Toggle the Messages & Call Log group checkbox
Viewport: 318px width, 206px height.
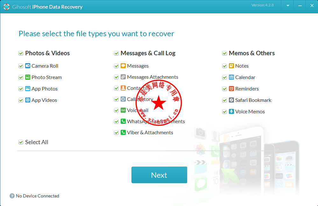pyautogui.click(x=117, y=53)
